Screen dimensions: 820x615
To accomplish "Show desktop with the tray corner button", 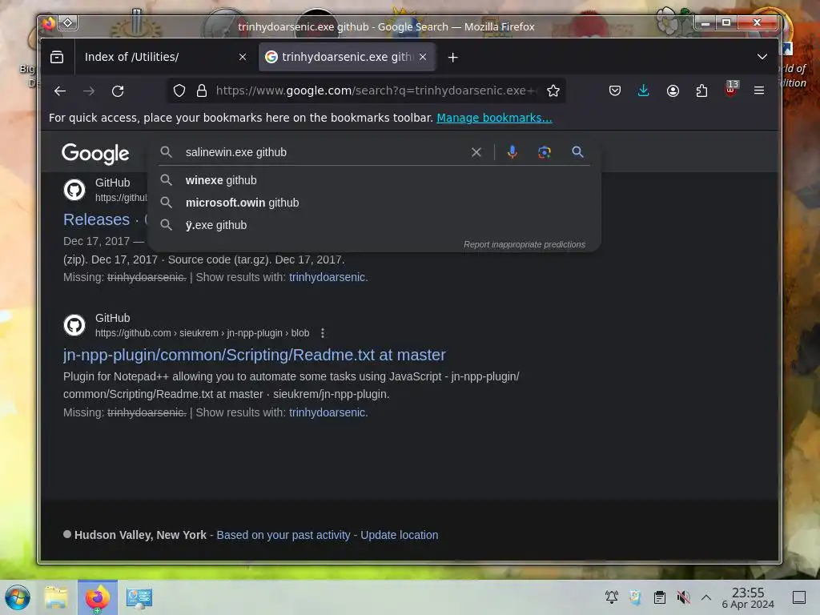I will [x=799, y=597].
